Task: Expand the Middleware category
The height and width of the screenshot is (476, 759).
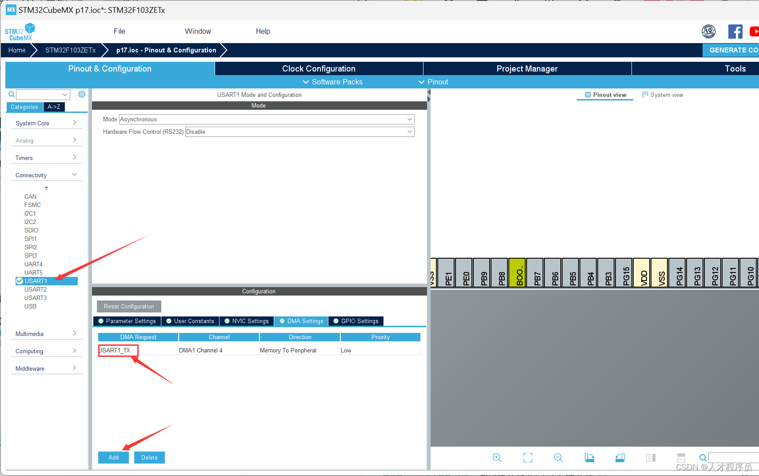Action: pyautogui.click(x=46, y=368)
